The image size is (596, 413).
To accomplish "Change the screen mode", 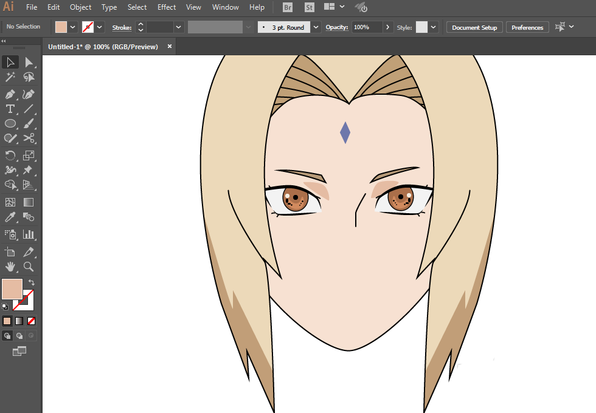I will click(19, 351).
